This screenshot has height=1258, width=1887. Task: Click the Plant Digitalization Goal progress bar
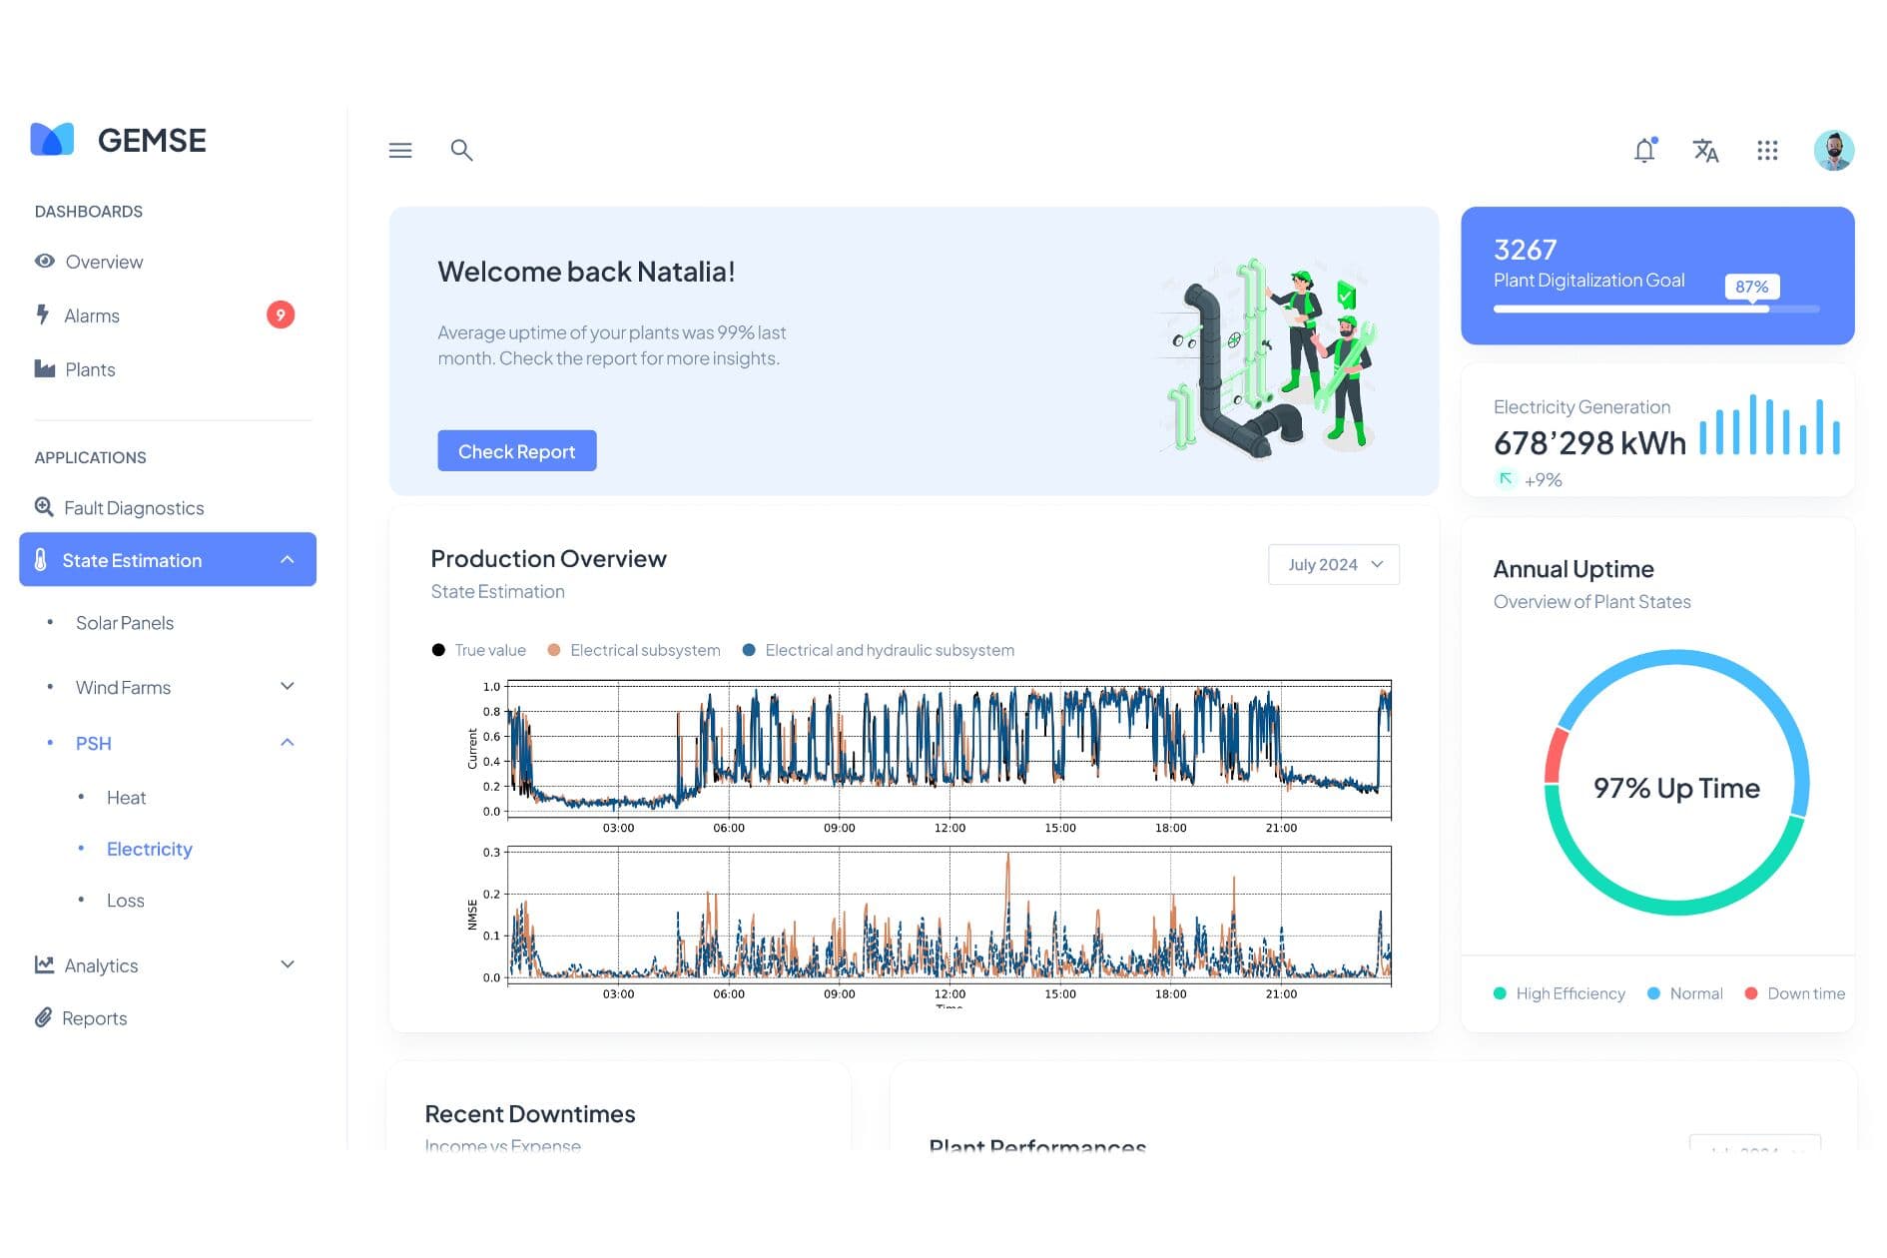(1655, 310)
